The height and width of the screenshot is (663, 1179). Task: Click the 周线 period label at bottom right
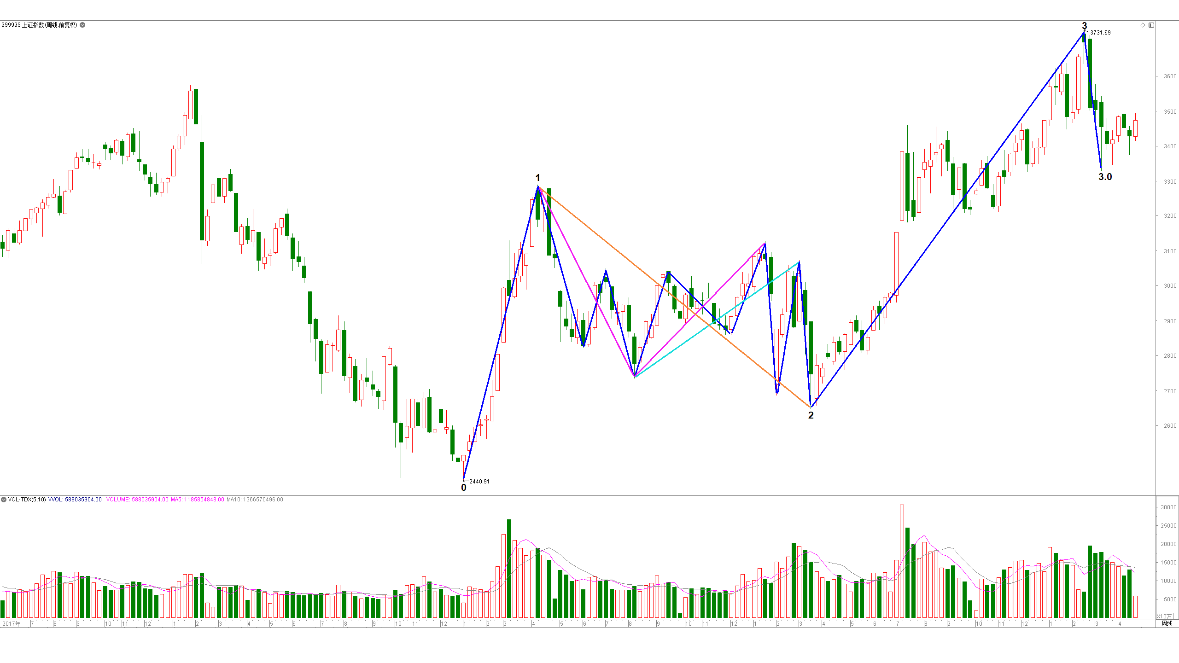point(1167,623)
